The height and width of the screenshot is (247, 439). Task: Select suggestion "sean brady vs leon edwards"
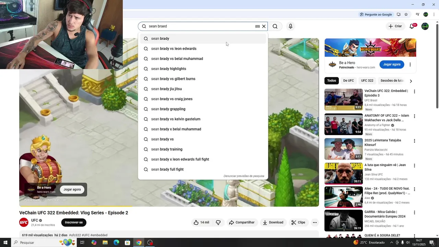pyautogui.click(x=203, y=49)
